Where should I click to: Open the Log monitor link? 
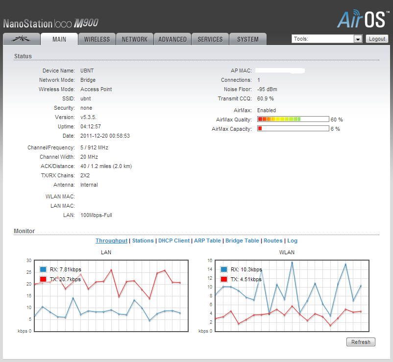[x=292, y=241]
